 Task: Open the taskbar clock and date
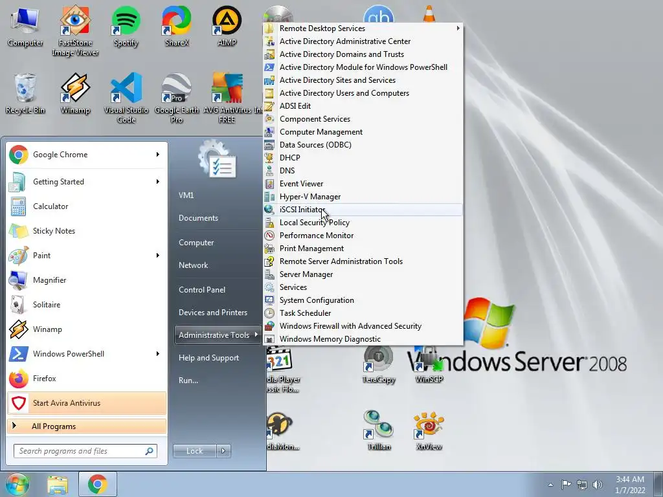click(630, 484)
